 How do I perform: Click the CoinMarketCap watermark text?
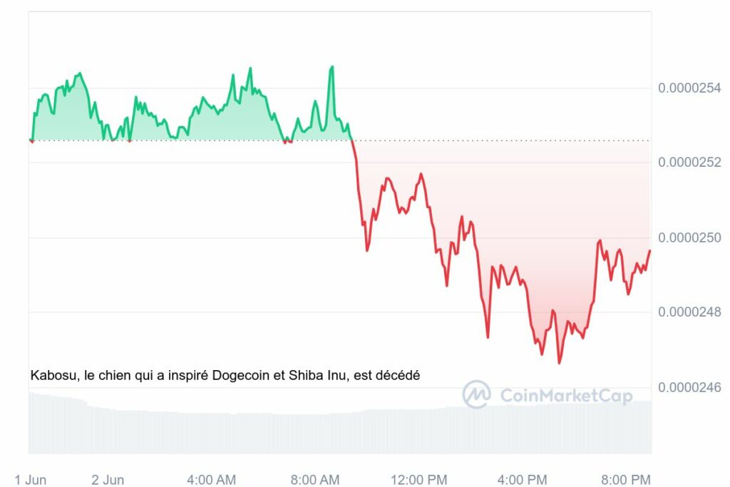tap(566, 396)
